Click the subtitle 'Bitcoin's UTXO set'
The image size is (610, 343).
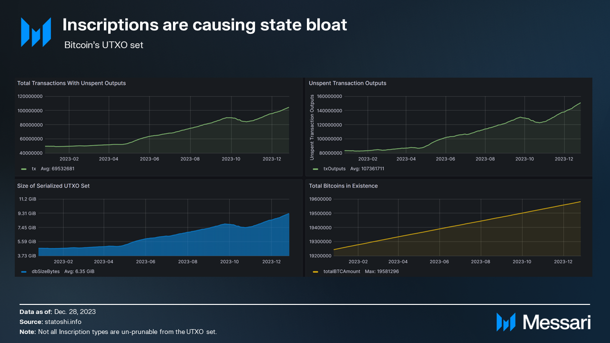(104, 45)
